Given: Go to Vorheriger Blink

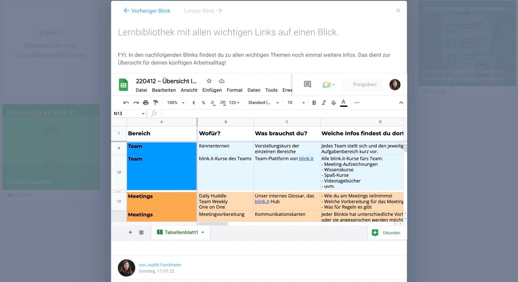Looking at the screenshot, I should (x=147, y=11).
